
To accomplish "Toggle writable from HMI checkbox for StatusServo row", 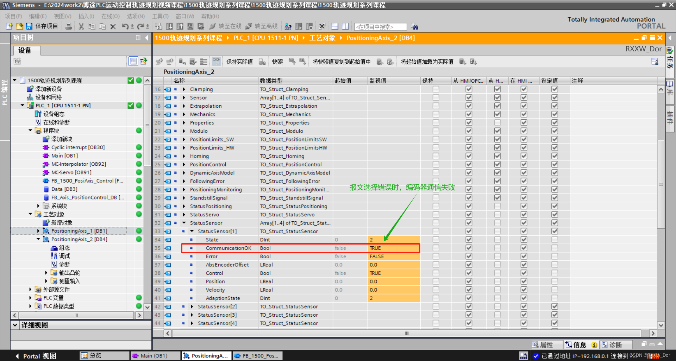I will pos(497,215).
